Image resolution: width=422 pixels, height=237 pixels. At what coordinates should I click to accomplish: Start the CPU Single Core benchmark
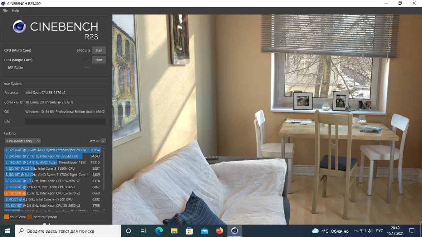99,60
